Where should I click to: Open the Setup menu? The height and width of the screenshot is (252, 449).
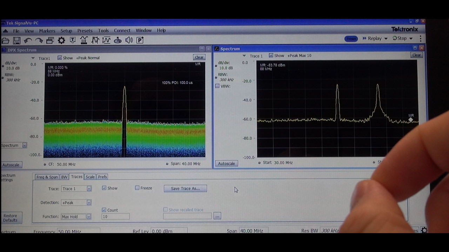coord(66,31)
